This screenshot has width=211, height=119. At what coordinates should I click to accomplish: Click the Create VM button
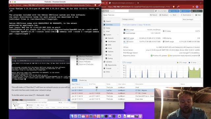pos(174,11)
